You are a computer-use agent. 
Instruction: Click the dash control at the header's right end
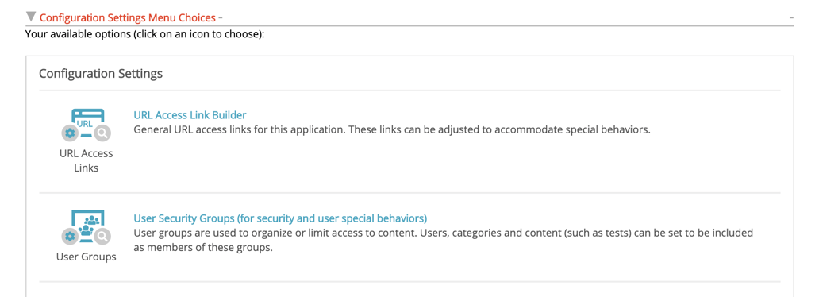click(x=792, y=17)
